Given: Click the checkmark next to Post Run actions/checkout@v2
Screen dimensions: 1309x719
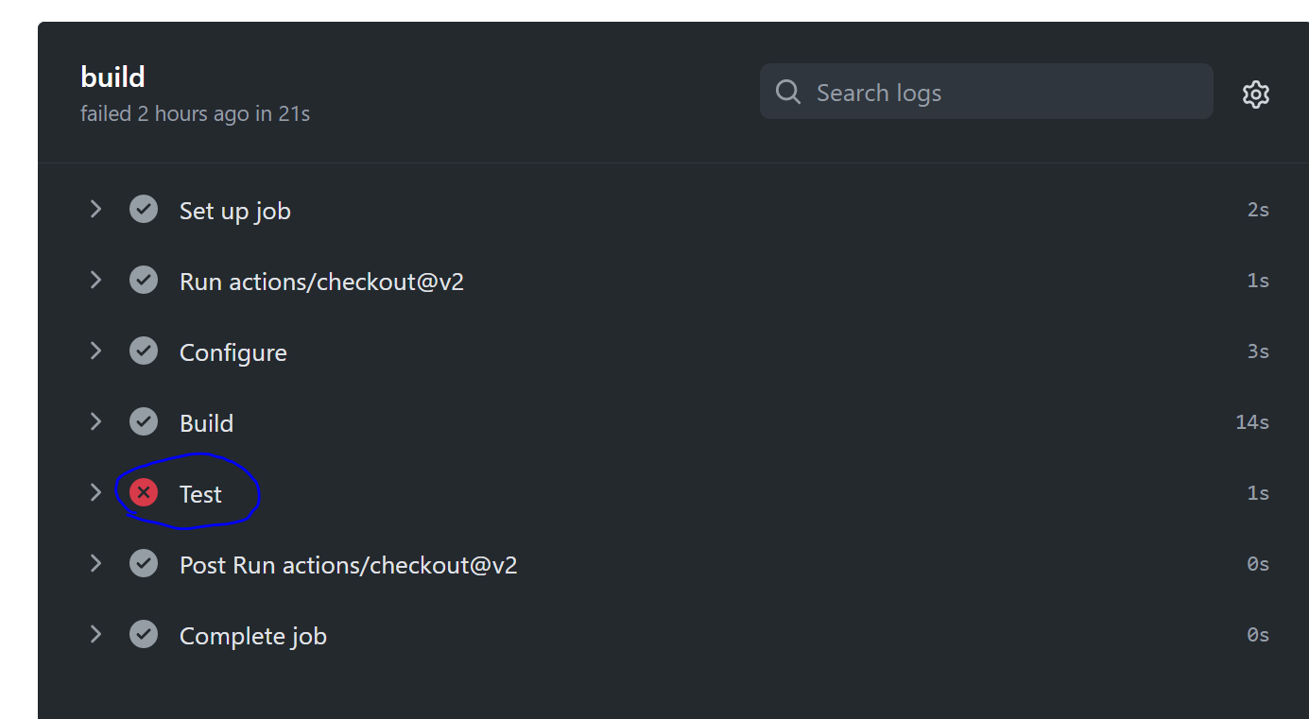Looking at the screenshot, I should point(144,563).
